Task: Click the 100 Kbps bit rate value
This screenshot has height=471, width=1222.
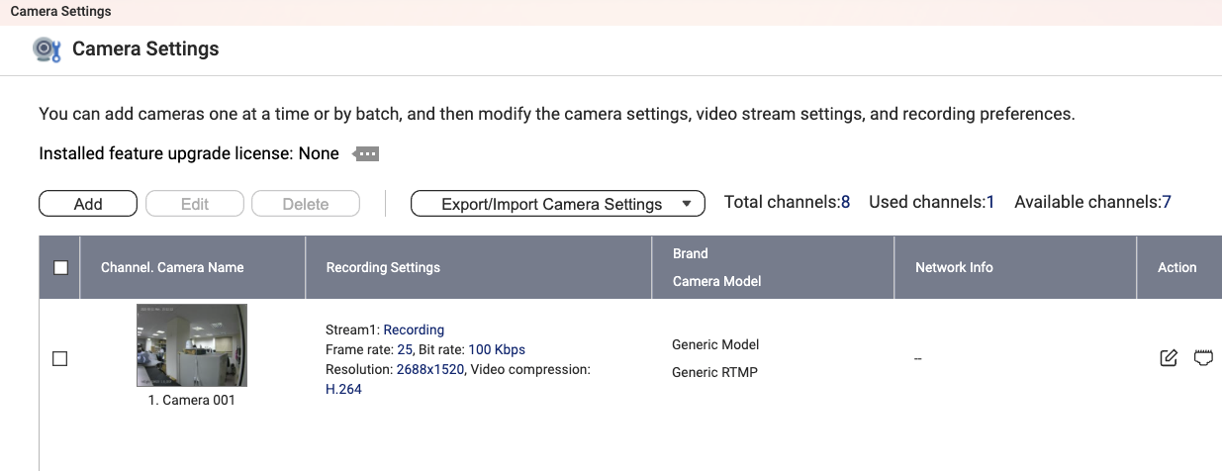Action: click(497, 349)
